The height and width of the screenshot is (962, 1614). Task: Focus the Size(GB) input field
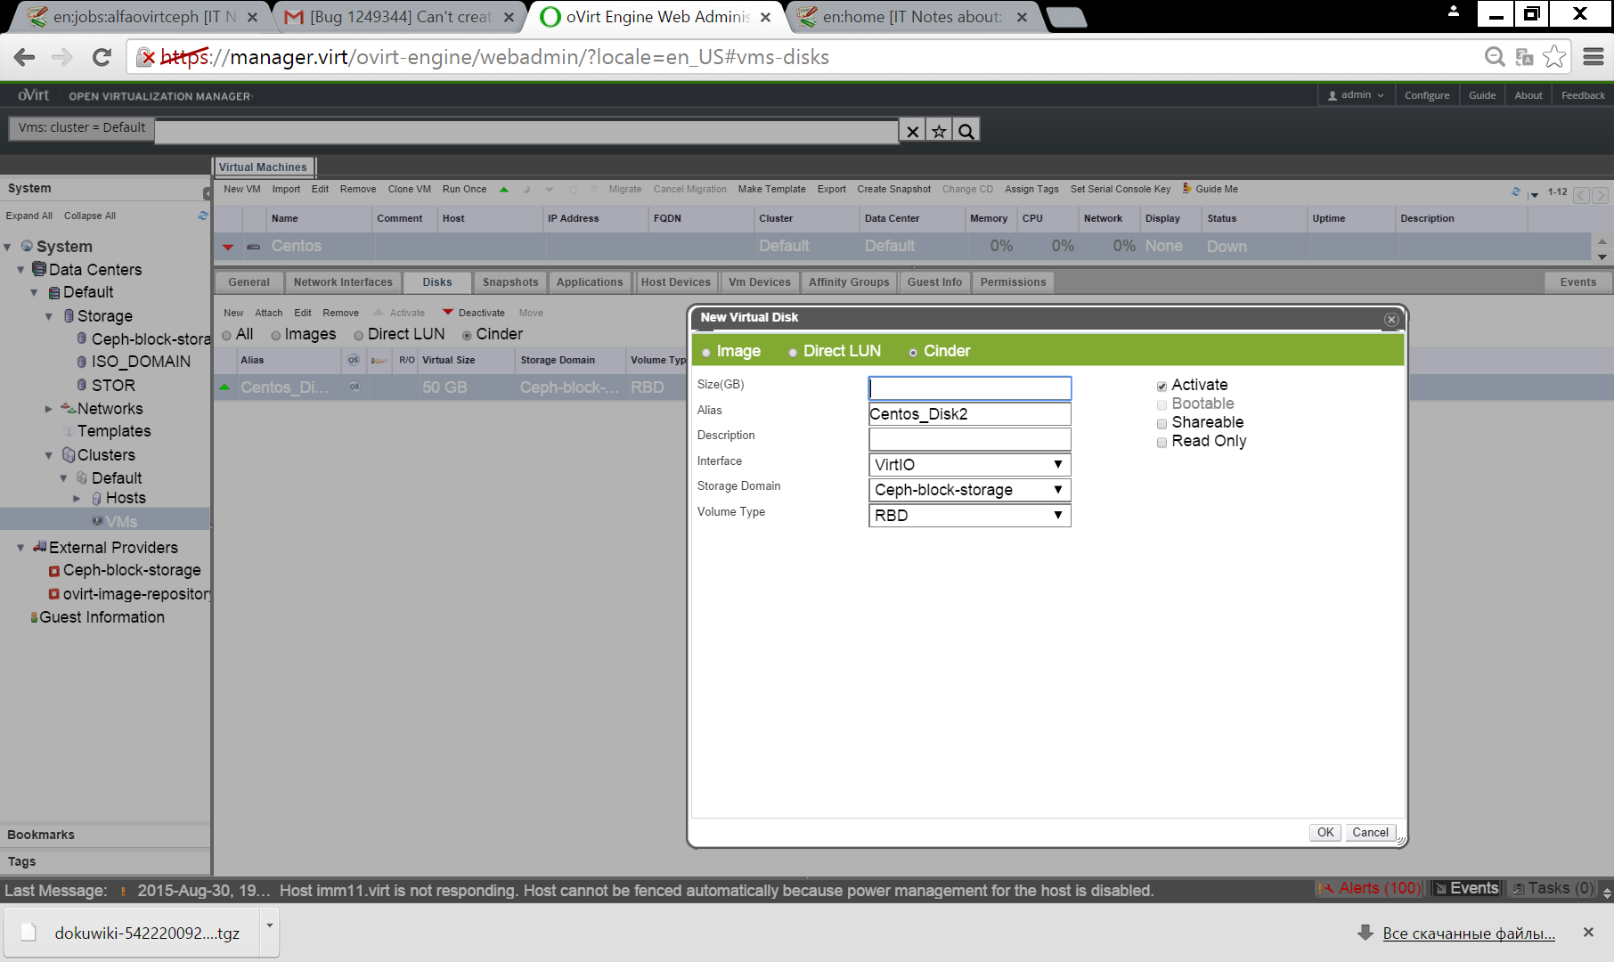tap(969, 388)
